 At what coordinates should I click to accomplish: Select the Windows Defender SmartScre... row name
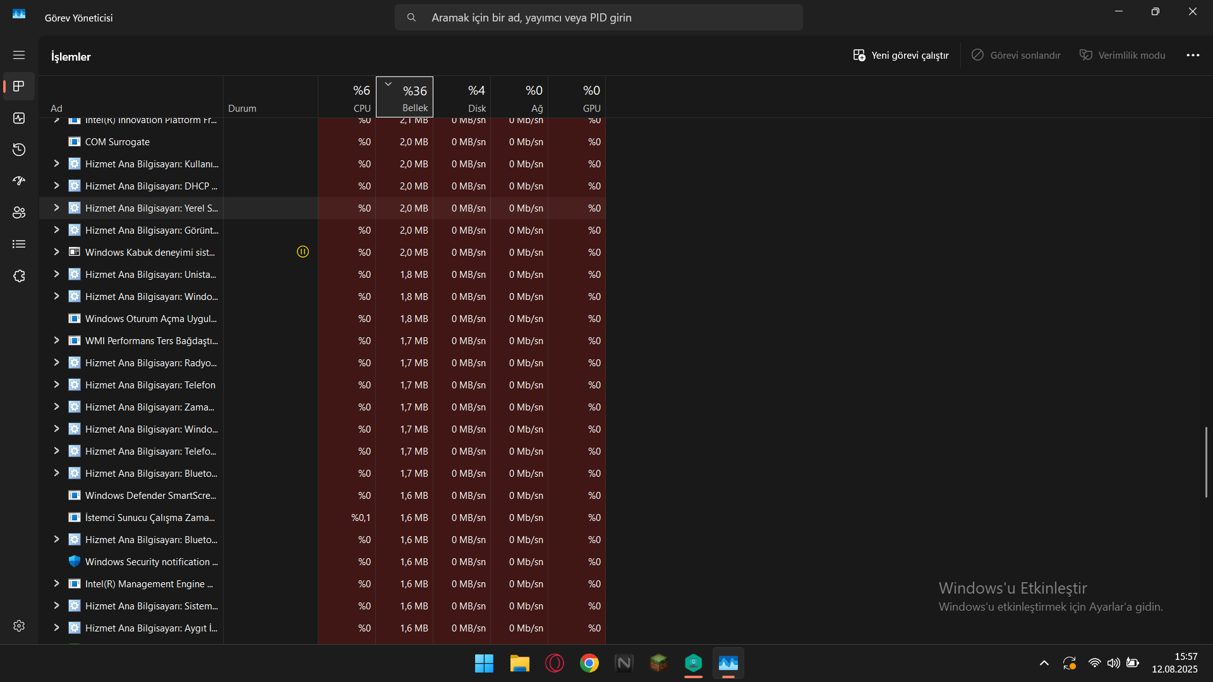pyautogui.click(x=150, y=496)
